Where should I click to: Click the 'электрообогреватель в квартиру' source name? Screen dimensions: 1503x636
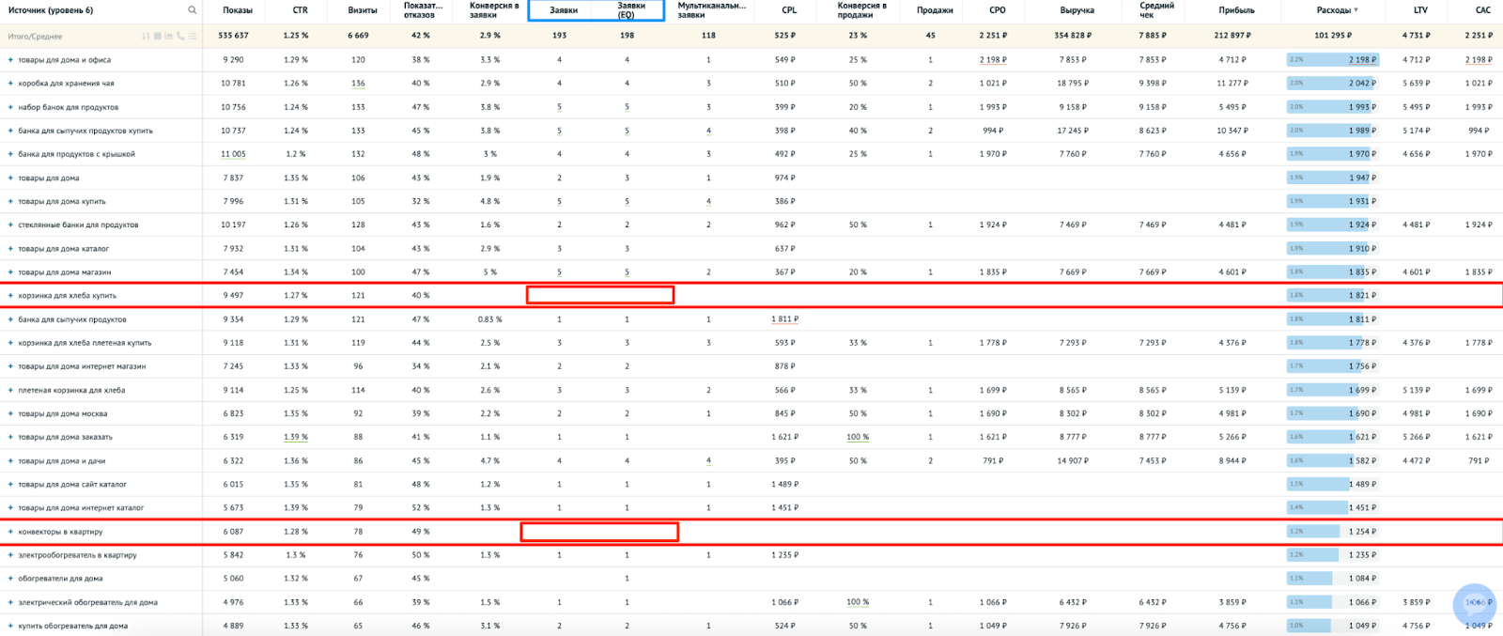pos(77,555)
